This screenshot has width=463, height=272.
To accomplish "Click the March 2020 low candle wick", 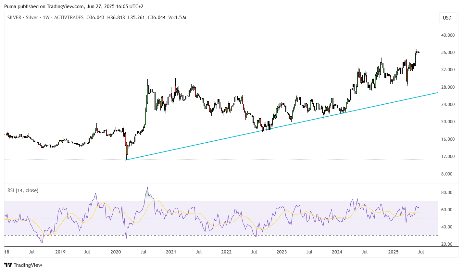I will 126,157.
